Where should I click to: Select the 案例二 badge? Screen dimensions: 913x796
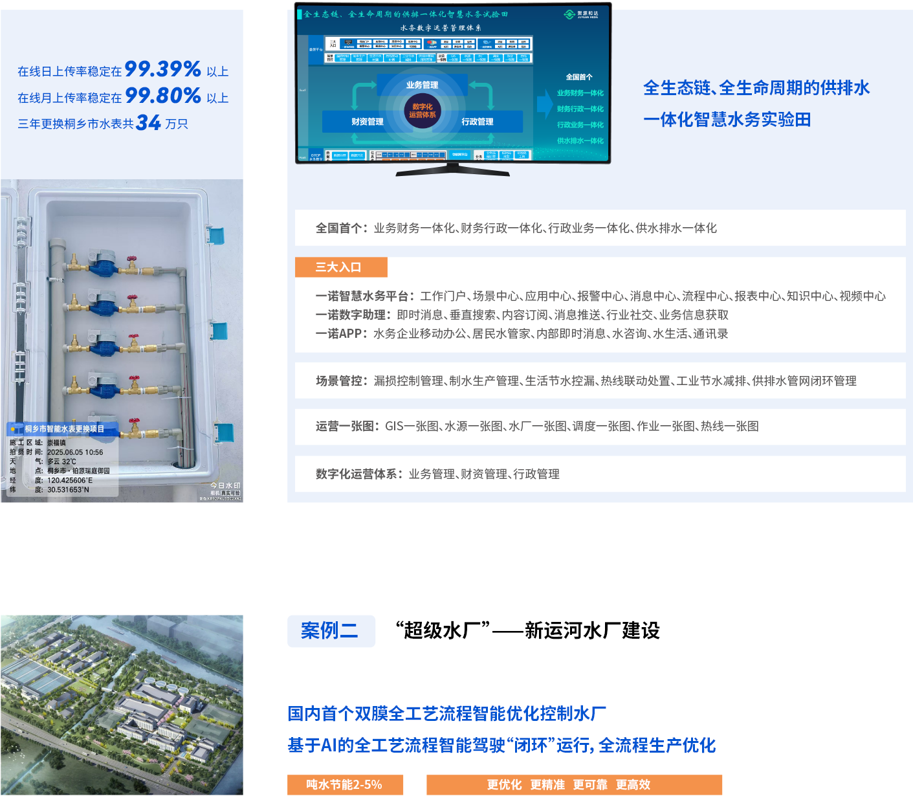pos(331,631)
